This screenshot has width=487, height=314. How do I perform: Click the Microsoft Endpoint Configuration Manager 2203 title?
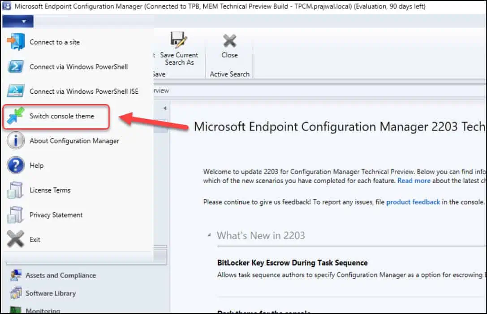[340, 126]
